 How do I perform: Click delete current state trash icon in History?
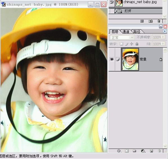(159, 21)
